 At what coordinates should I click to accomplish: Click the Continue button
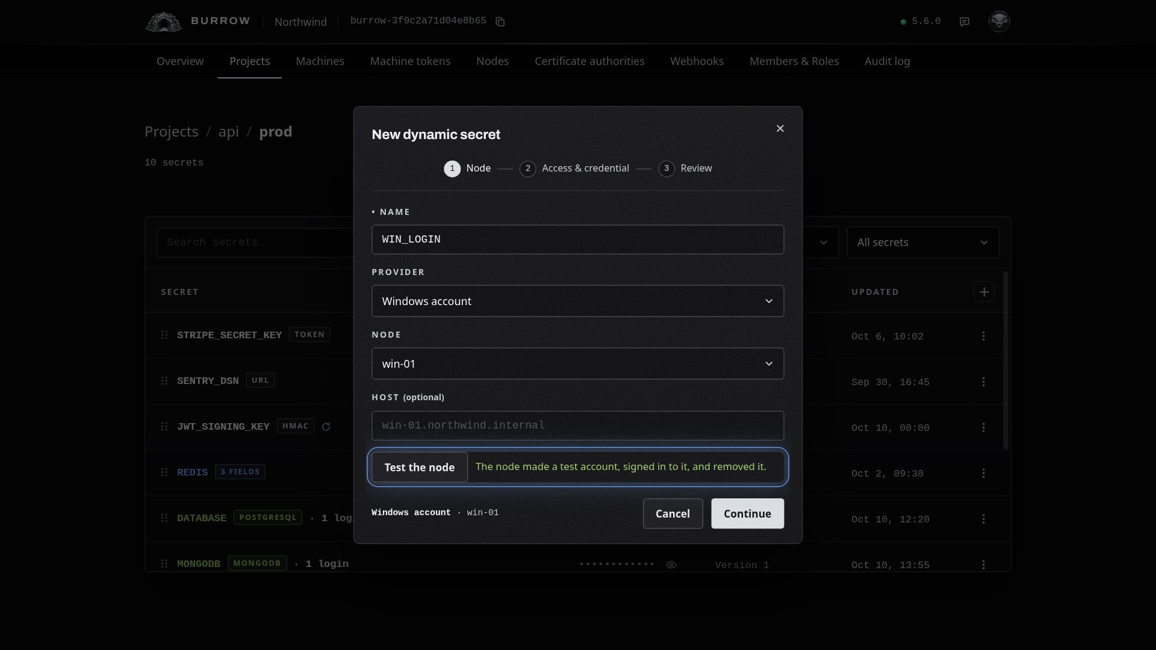coord(748,513)
